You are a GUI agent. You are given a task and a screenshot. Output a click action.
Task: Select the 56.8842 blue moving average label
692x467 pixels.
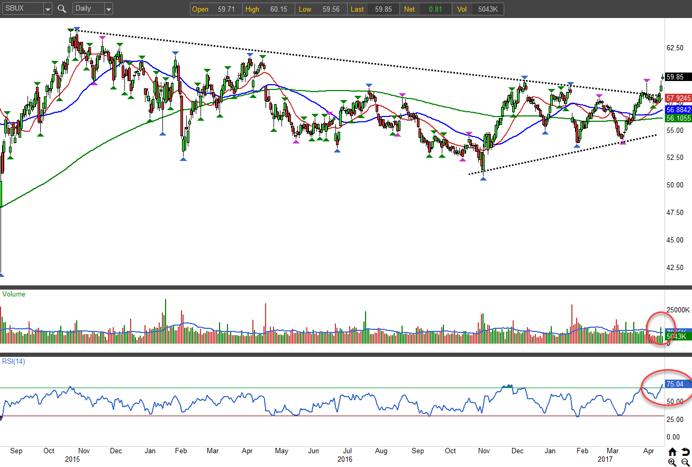pos(677,110)
